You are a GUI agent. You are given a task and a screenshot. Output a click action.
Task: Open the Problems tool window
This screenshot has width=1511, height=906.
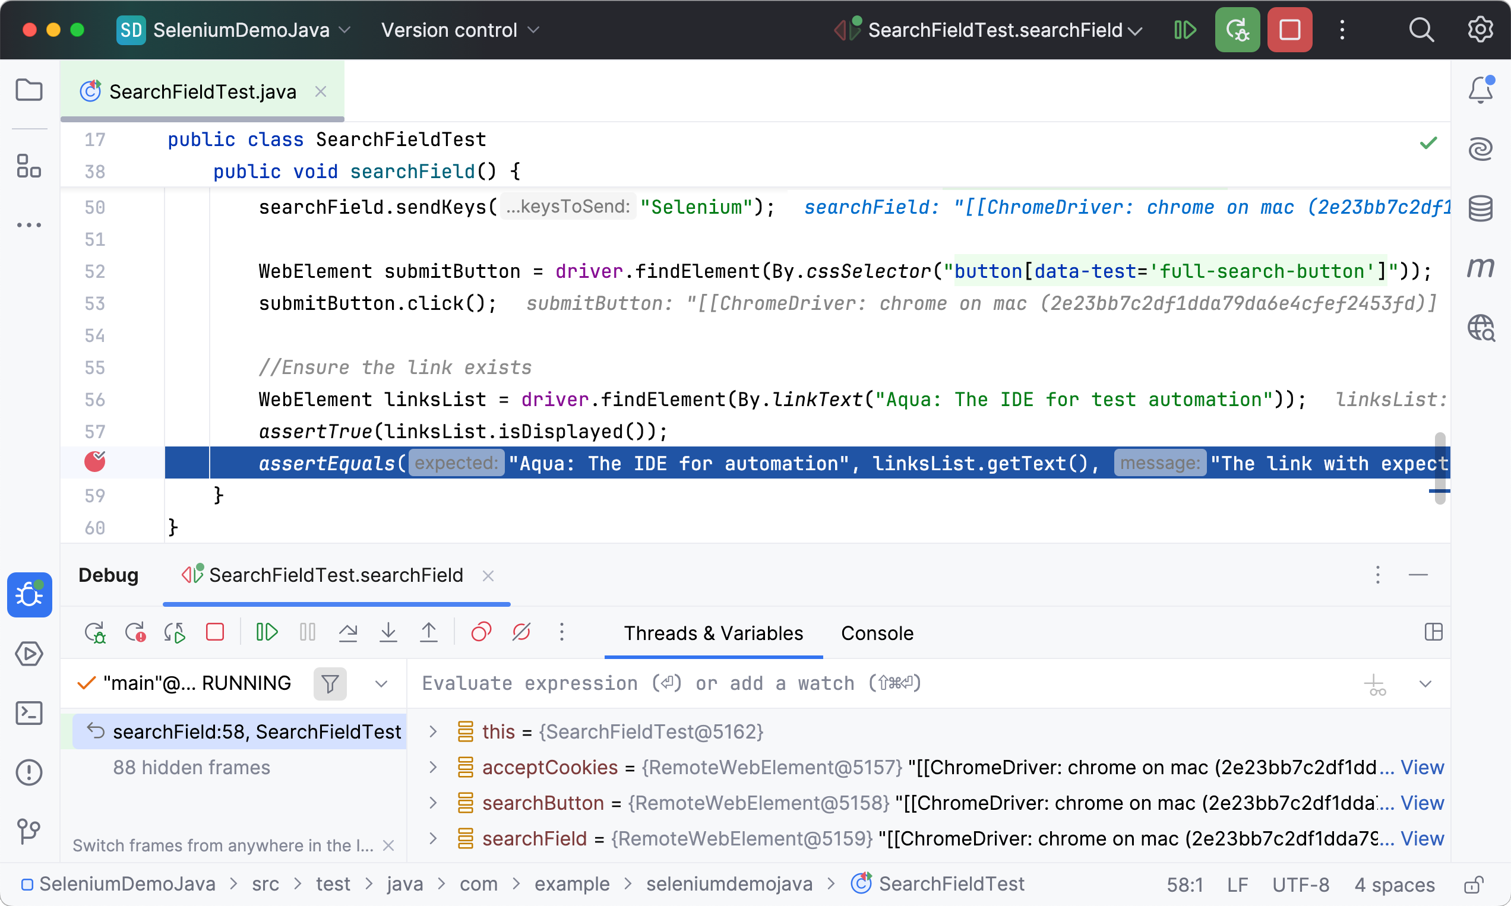pos(29,772)
